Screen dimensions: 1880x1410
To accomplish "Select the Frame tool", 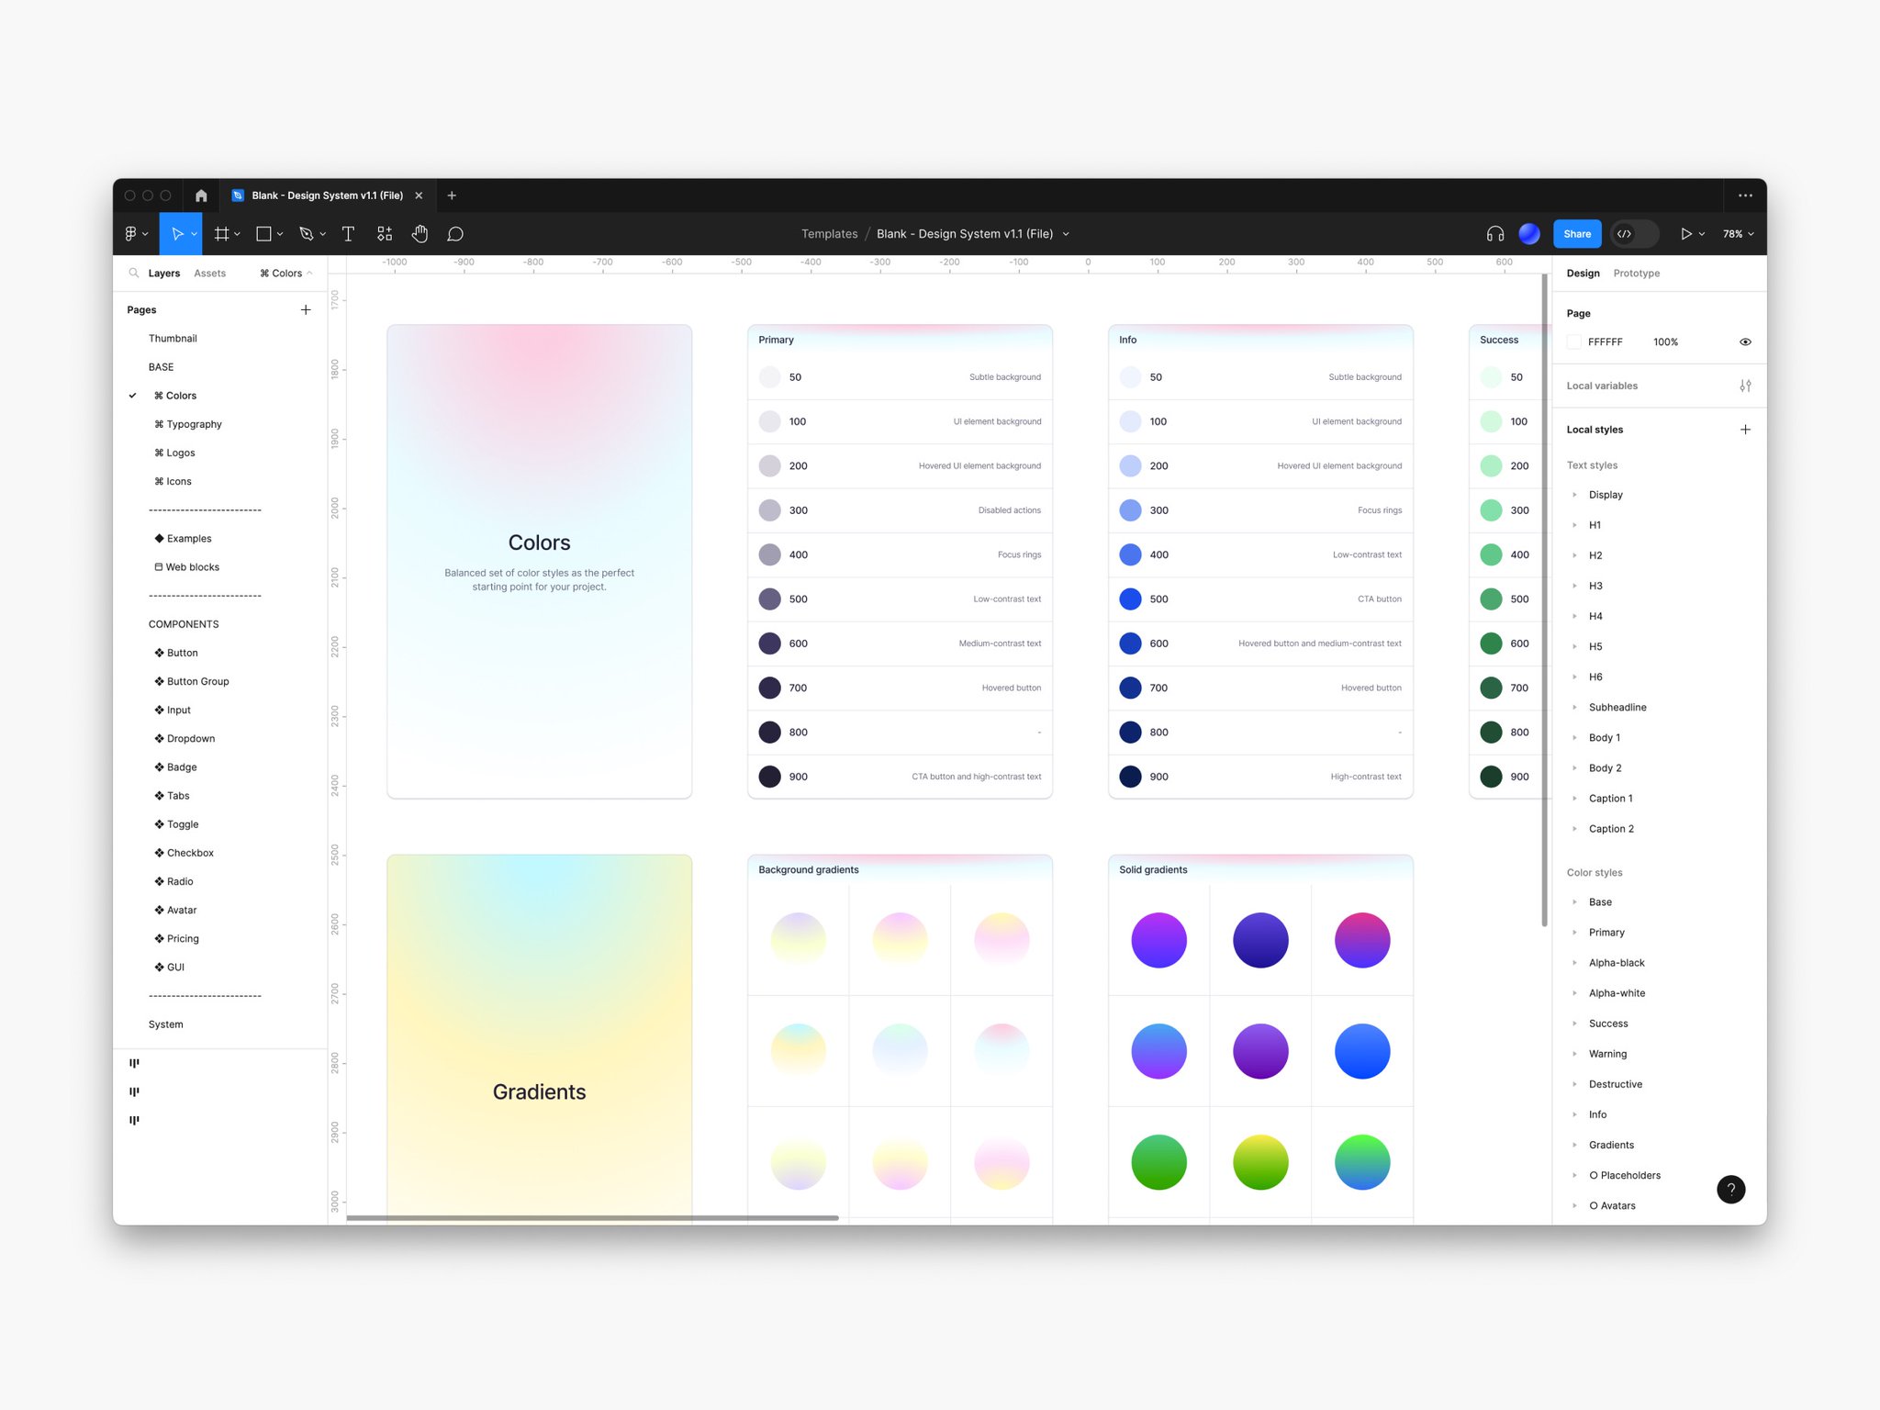I will point(221,234).
